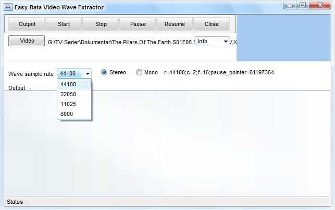Close the window with the X button
This screenshot has height=210, width=335.
click(x=320, y=5)
